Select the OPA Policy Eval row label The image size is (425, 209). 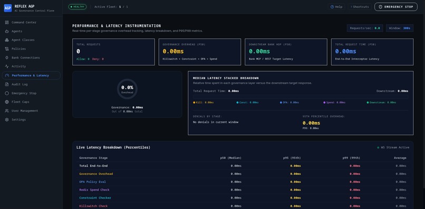point(92,182)
